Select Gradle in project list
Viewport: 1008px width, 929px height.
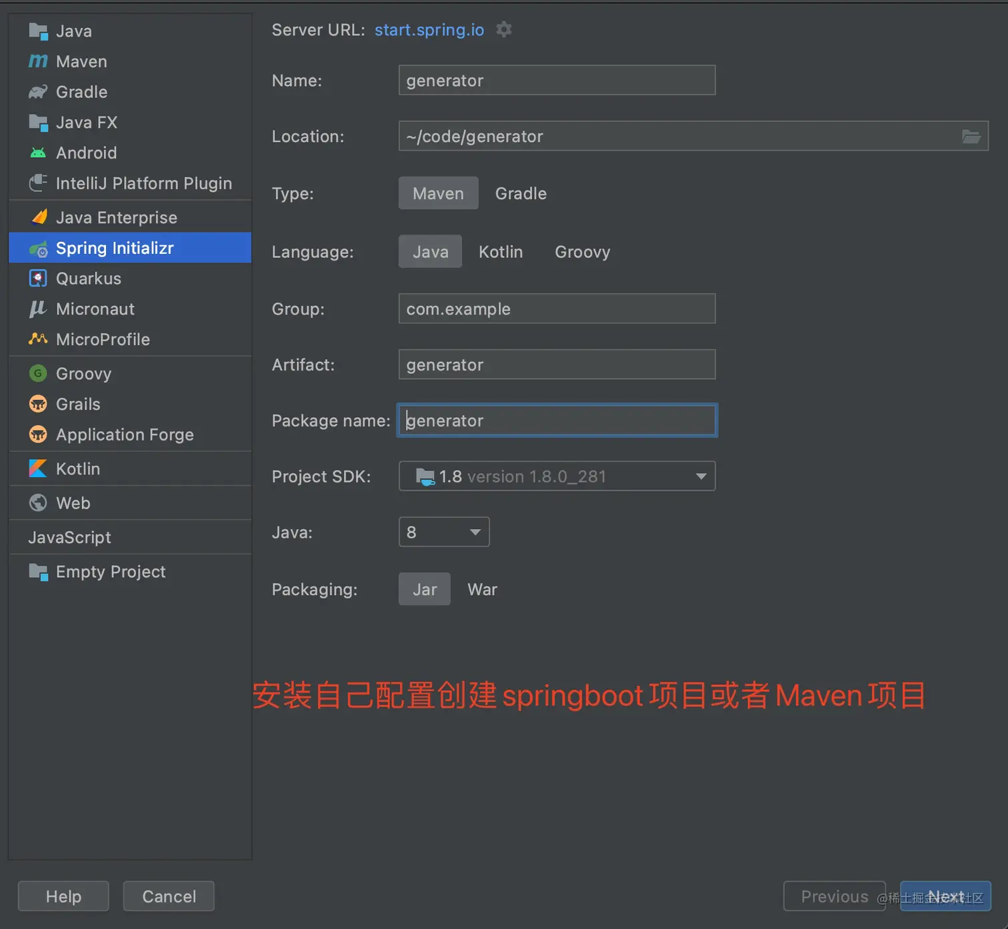(x=130, y=92)
